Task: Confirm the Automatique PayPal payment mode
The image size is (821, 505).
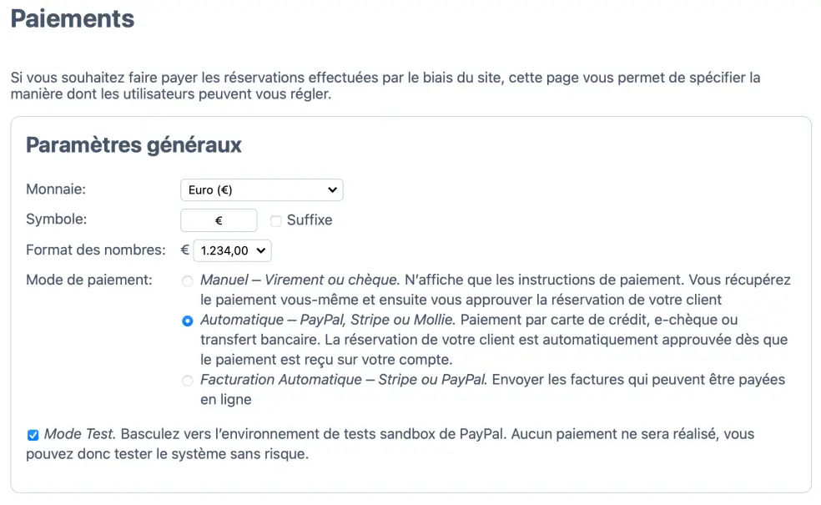Action: point(187,320)
